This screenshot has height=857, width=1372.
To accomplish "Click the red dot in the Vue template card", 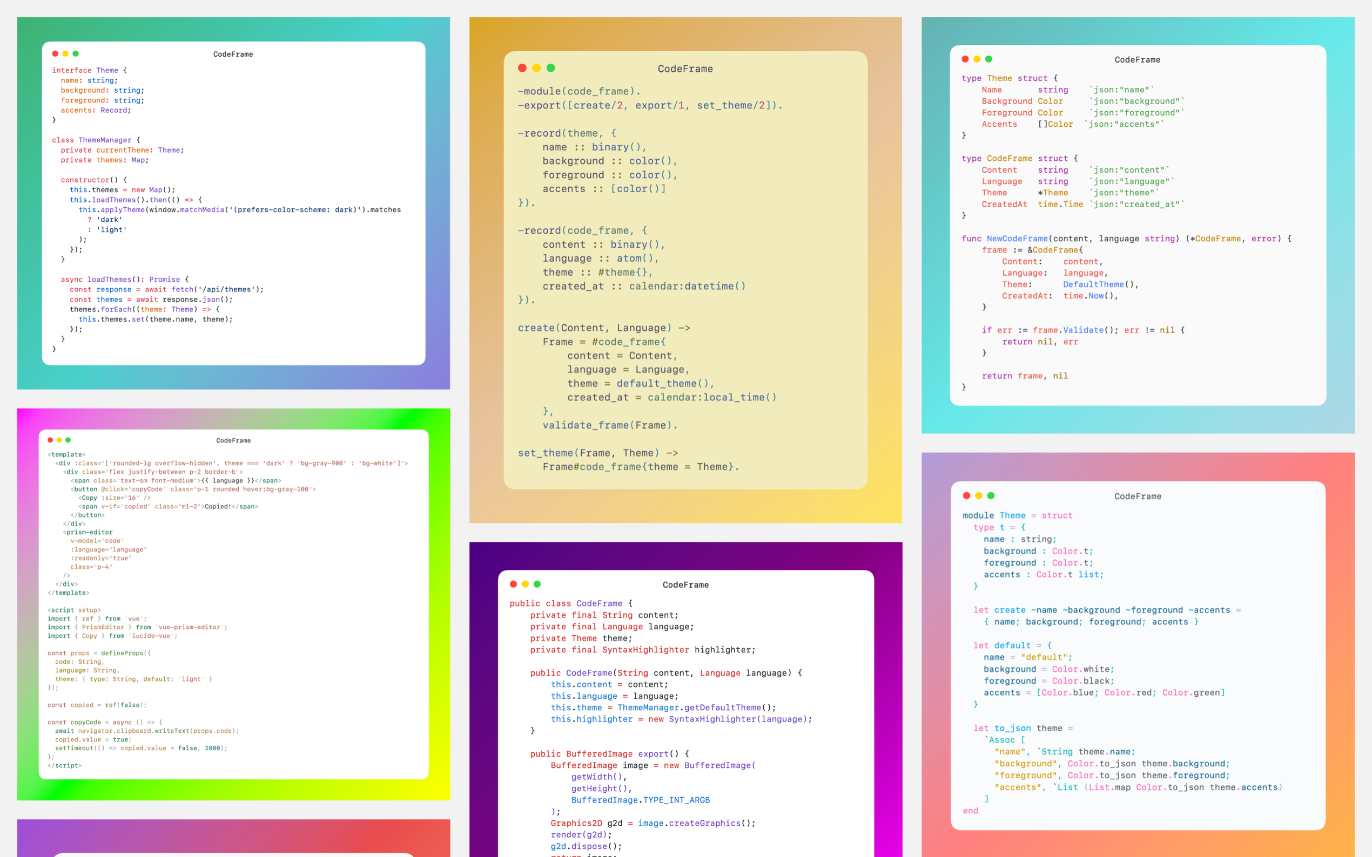I will tap(50, 440).
